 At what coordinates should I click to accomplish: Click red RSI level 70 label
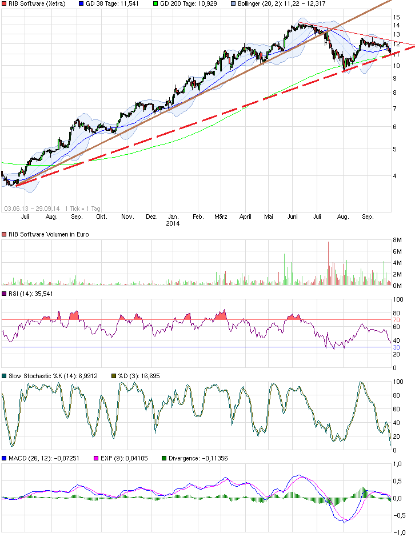[397, 320]
